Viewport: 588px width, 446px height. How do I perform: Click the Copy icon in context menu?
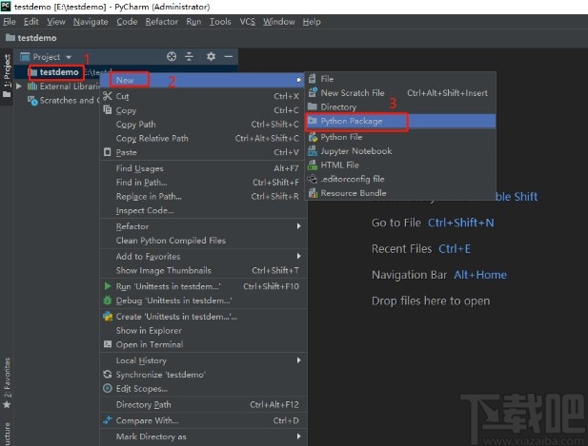108,110
